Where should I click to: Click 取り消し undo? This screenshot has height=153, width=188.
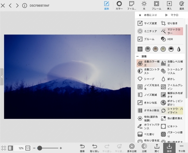click(94, 148)
